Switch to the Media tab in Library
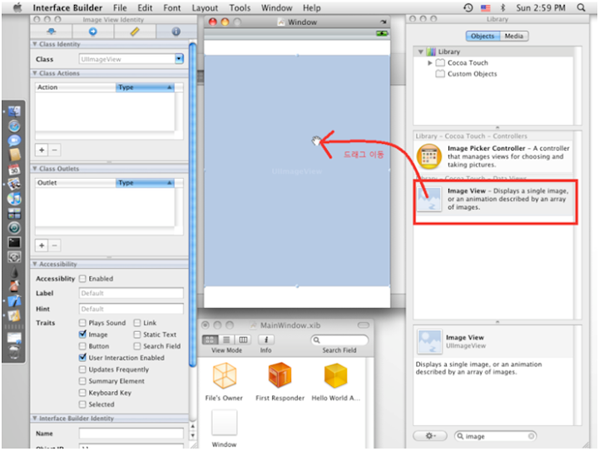 pyautogui.click(x=514, y=36)
